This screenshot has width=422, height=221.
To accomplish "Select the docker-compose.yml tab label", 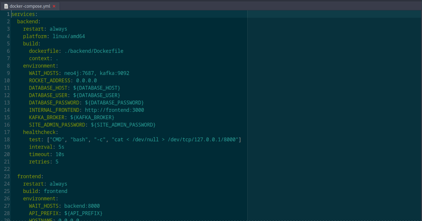I will click(30, 6).
